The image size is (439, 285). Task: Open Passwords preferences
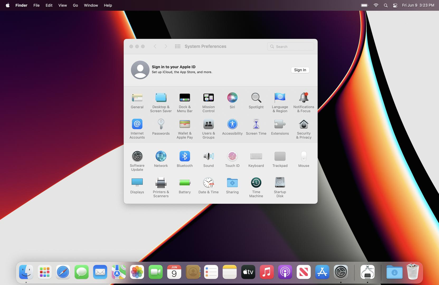coord(161,127)
